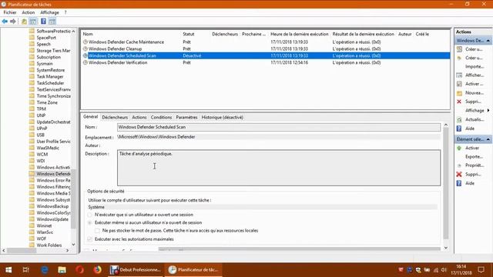Click the green Activer arrow icon
Image resolution: width=493 pixels, height=277 pixels.
459,148
